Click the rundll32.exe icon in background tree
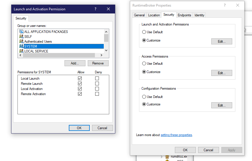Viewport: 252px width, 161px height. (167, 157)
